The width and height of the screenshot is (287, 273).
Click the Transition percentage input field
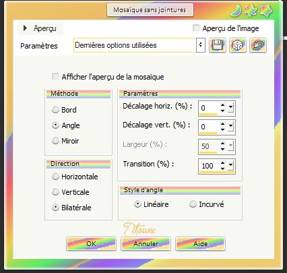point(209,166)
